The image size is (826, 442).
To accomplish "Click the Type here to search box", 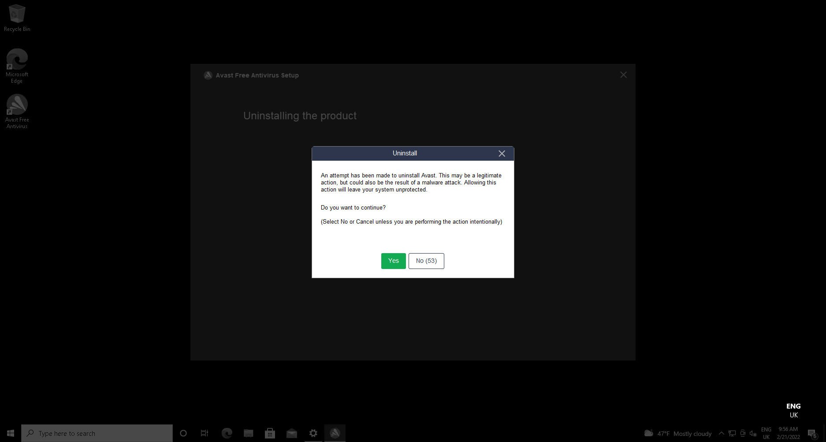I will [97, 433].
